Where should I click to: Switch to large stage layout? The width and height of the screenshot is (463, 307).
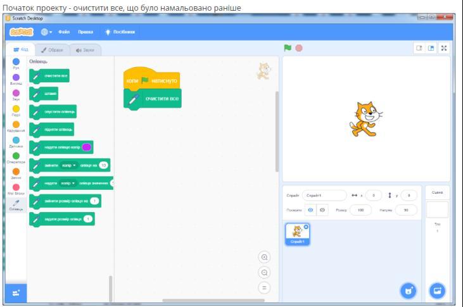pyautogui.click(x=431, y=48)
